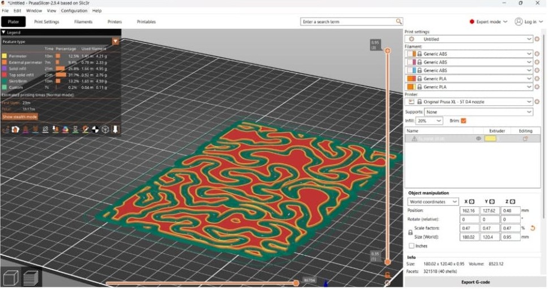Screen dimensions: 548x289
Task: Click the gear icon beside the printer preset
Action: tap(537, 102)
